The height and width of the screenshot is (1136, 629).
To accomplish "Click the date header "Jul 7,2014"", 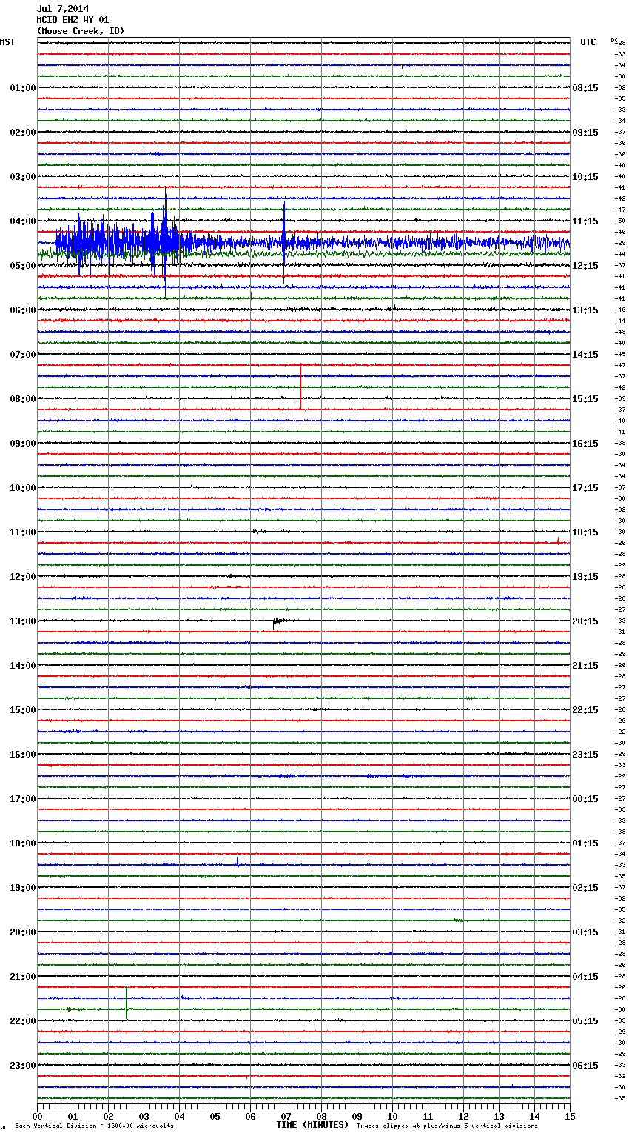I will click(63, 9).
